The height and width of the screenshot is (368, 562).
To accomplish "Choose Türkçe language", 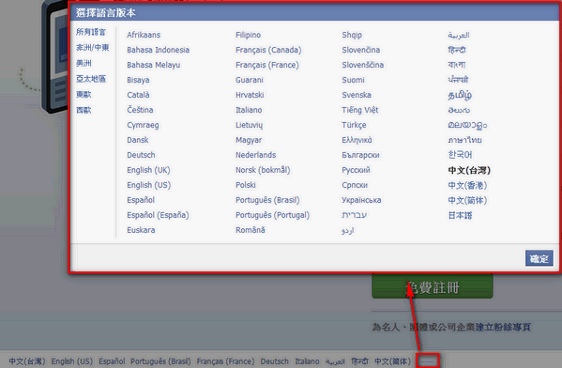I will point(354,125).
